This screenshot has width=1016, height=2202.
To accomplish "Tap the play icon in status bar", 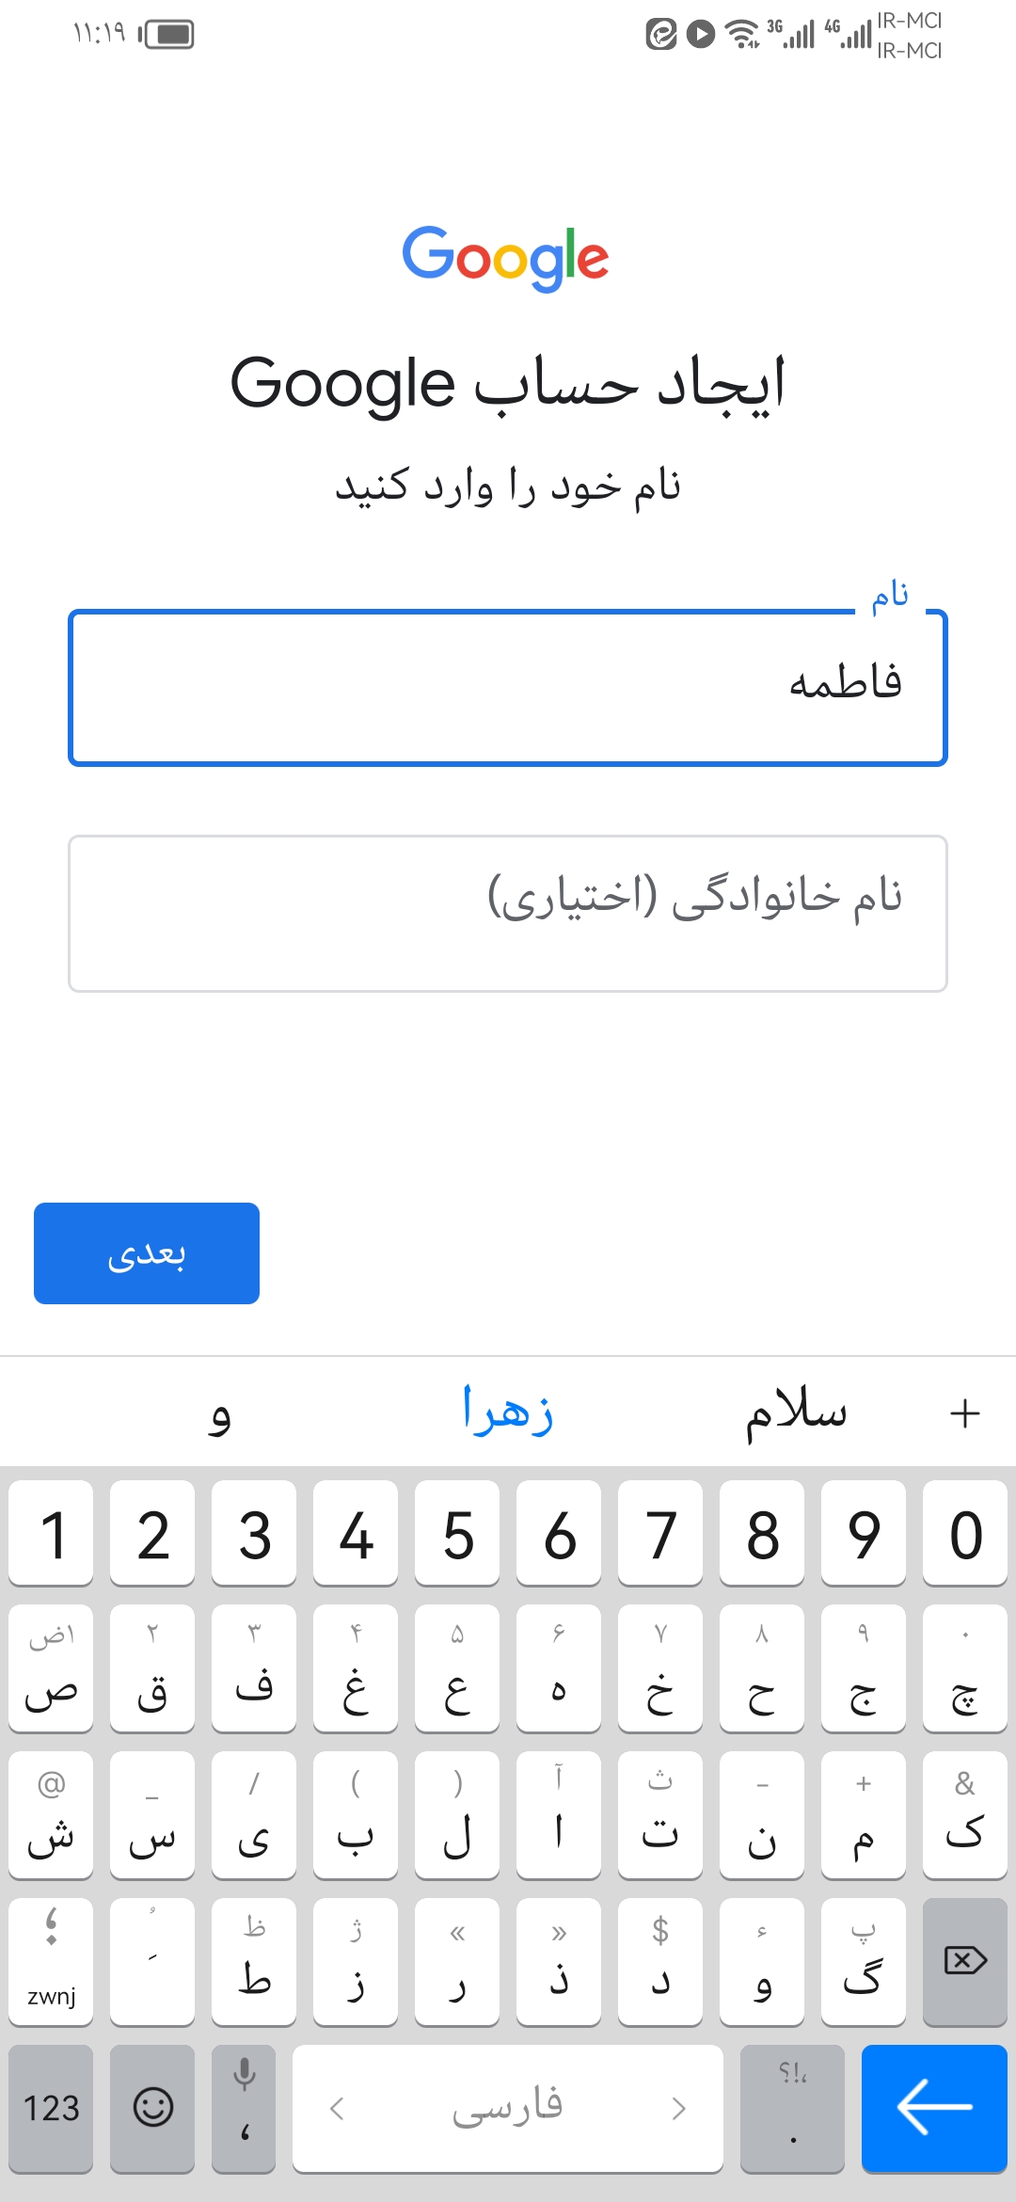I will 700,35.
